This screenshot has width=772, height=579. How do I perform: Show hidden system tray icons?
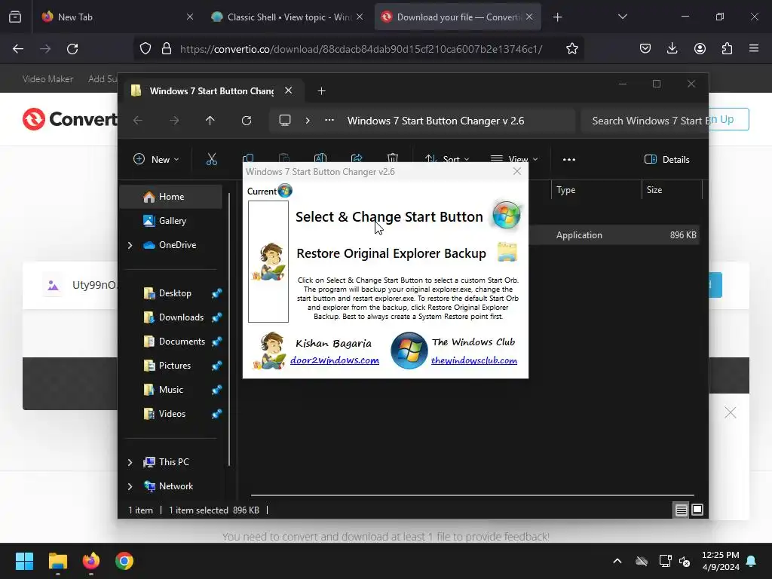pos(617,561)
